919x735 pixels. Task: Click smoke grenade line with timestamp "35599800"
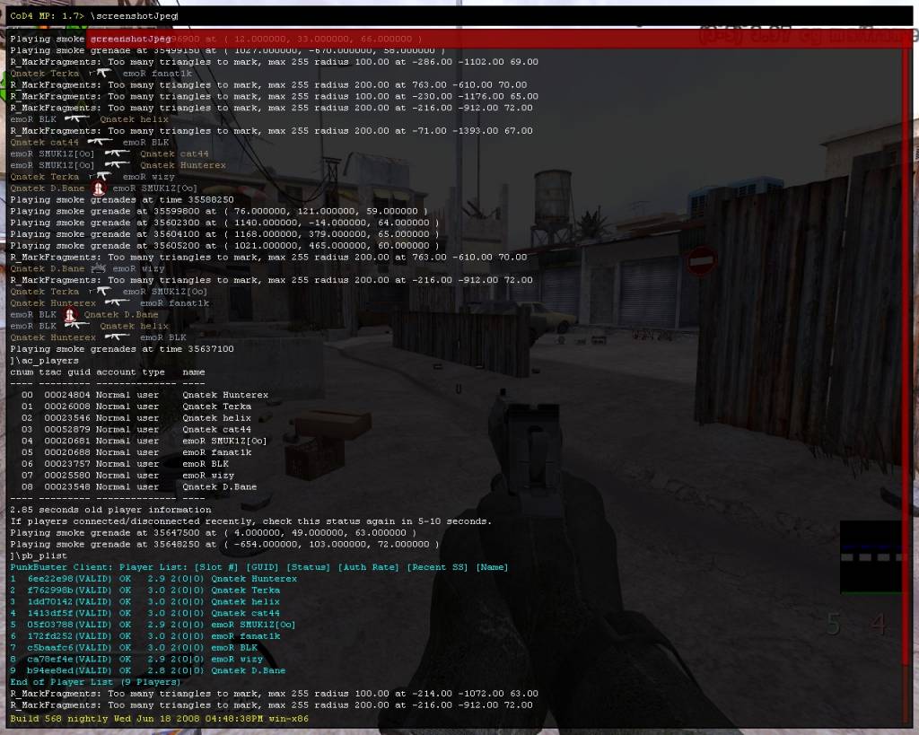click(x=219, y=211)
